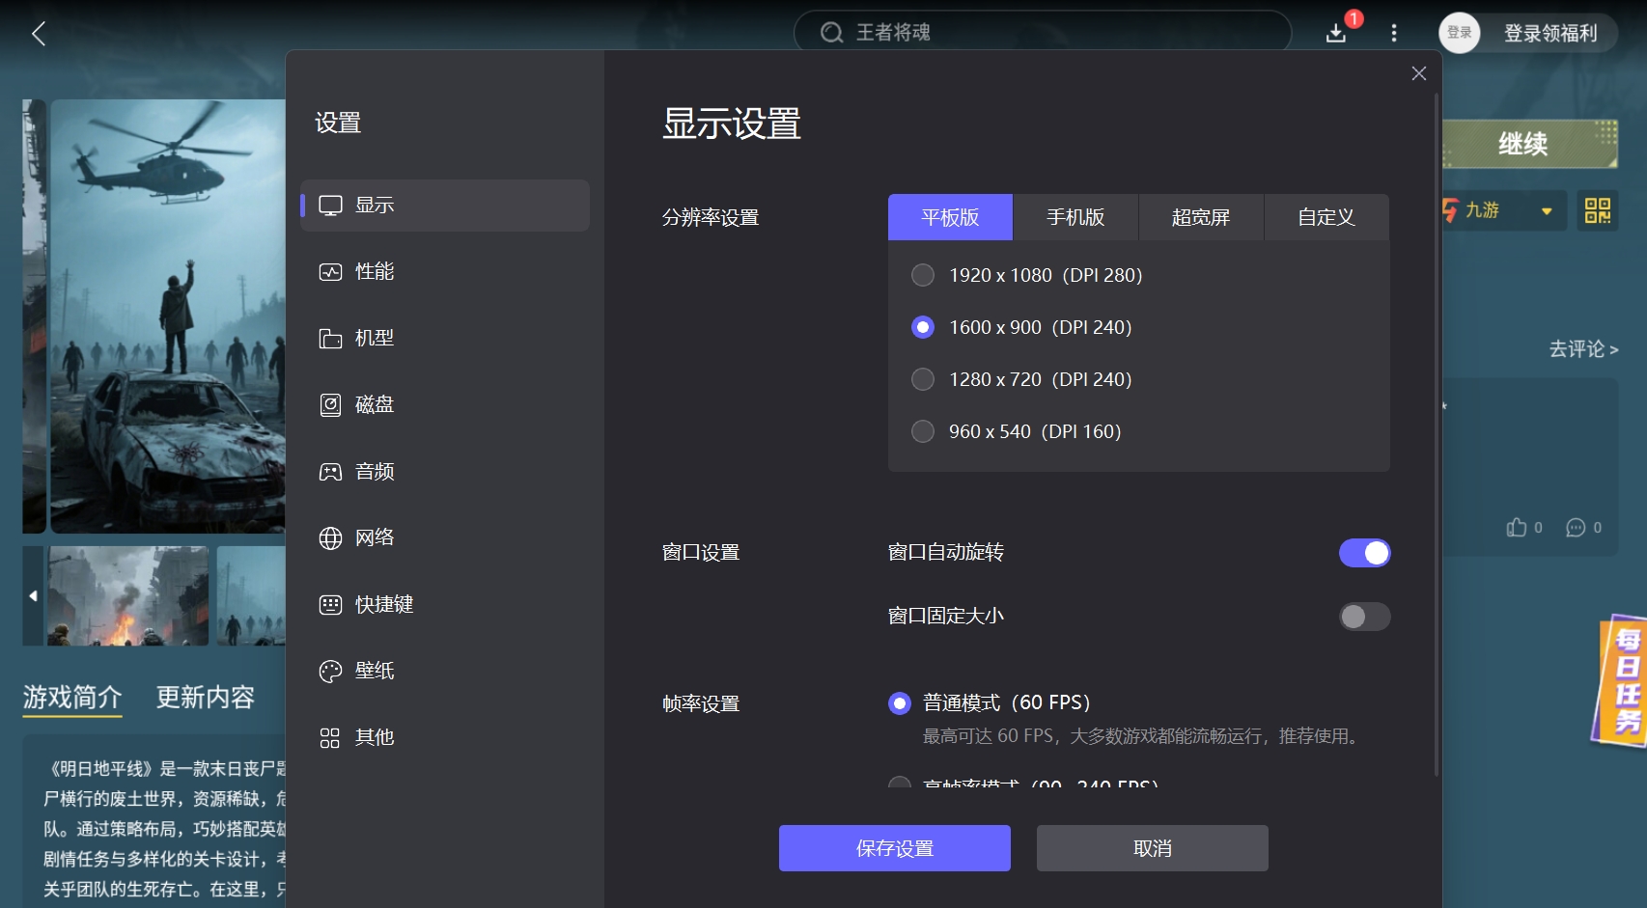Open 去评论 link
This screenshot has height=908, width=1647.
point(1583,349)
